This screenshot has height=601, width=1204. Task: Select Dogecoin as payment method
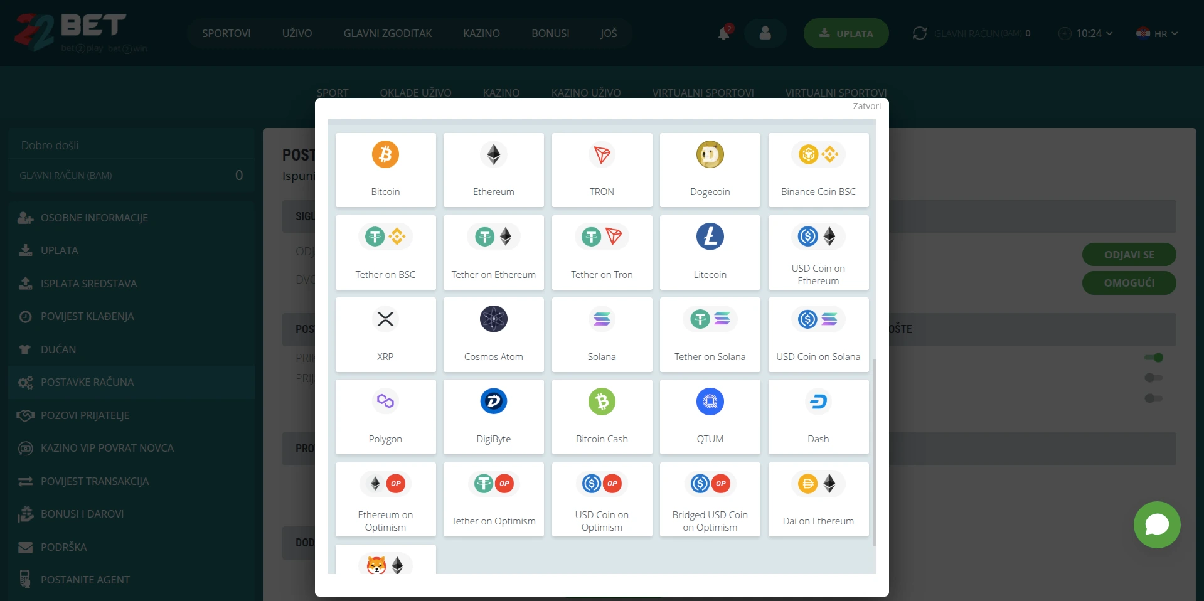[x=710, y=155]
